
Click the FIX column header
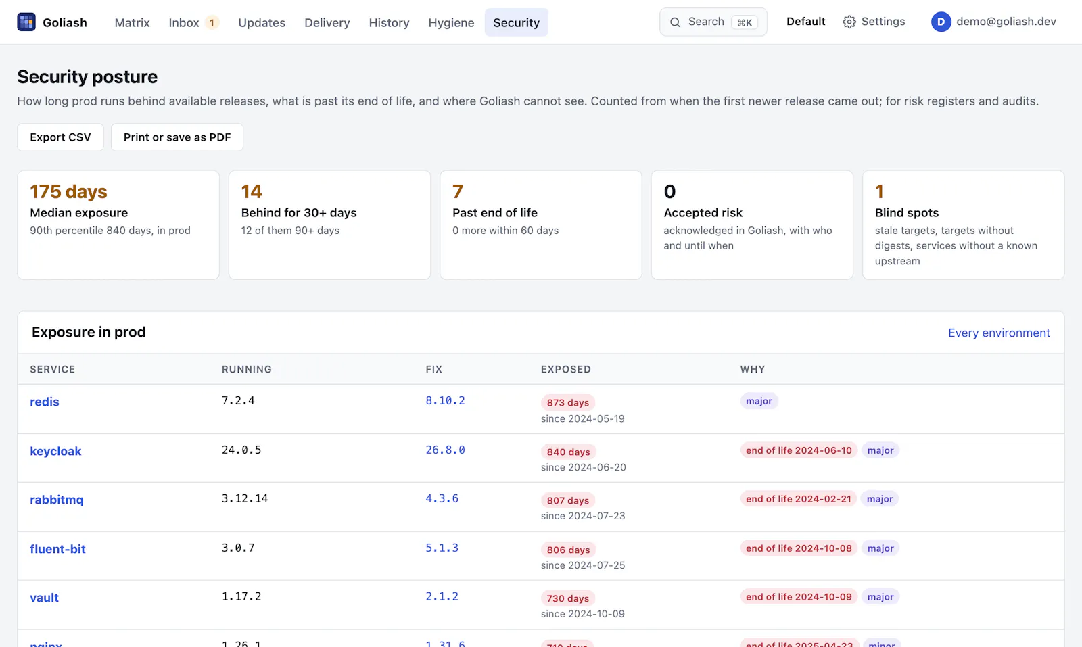[x=434, y=369]
